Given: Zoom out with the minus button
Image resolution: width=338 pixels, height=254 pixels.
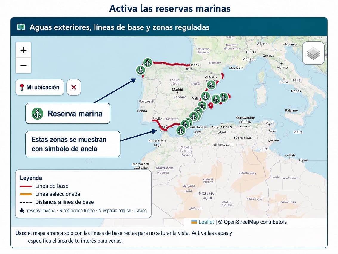Looking at the screenshot, I should (x=23, y=65).
